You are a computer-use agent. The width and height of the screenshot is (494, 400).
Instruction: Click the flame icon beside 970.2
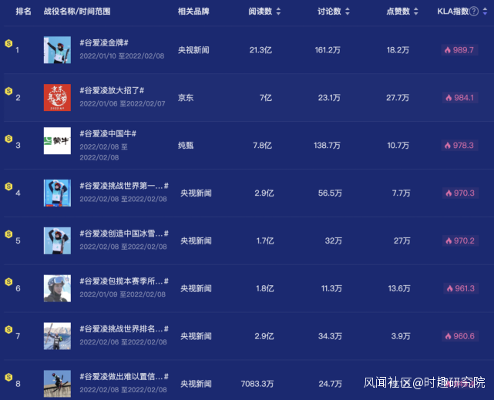coord(449,240)
